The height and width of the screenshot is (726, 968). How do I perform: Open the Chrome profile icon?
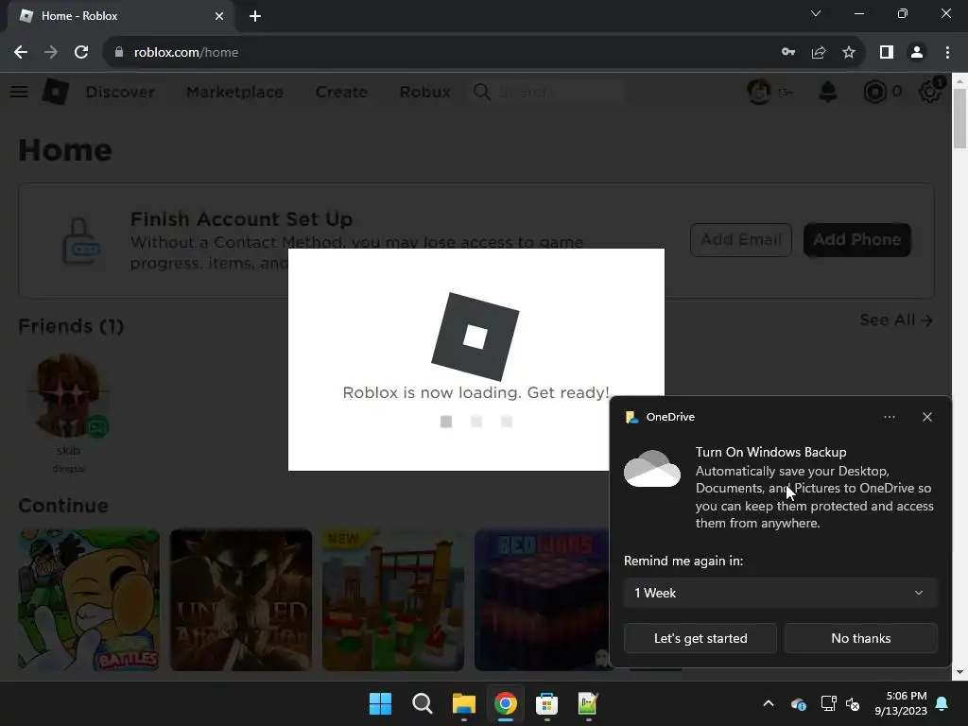coord(917,53)
